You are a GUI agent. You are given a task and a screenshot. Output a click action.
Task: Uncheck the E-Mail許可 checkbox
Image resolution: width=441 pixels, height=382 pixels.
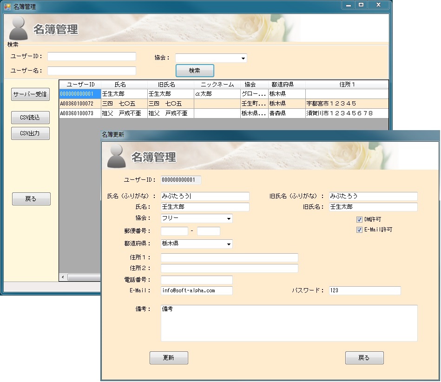(x=359, y=230)
